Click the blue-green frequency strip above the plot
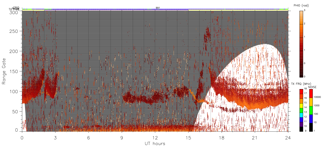This screenshot has height=149, width=324. pyautogui.click(x=155, y=9)
